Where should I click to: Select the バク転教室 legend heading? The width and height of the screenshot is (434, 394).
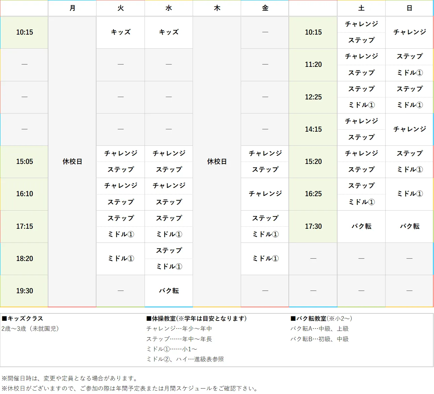(321, 318)
